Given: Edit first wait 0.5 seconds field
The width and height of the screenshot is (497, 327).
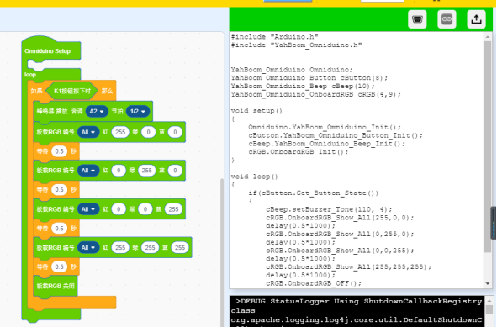Looking at the screenshot, I should coord(59,151).
